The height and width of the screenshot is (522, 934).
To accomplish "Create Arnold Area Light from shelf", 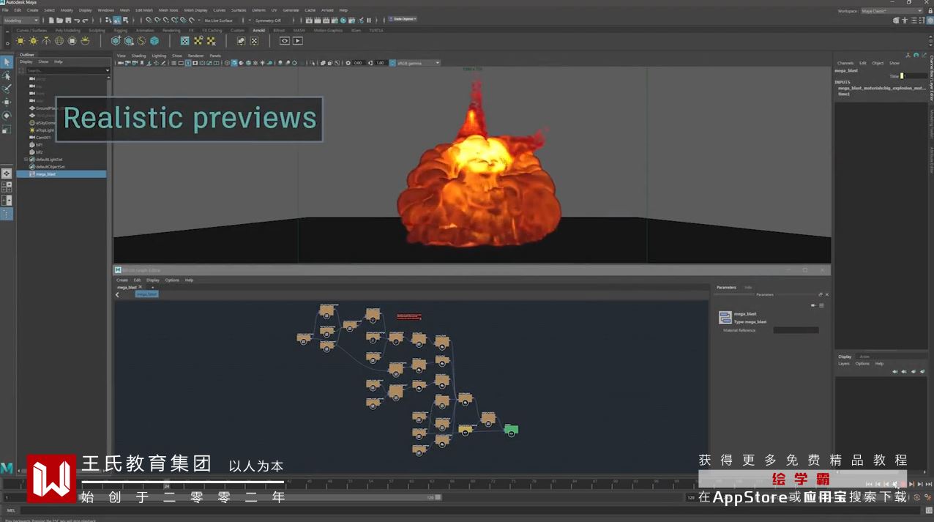I will point(20,41).
